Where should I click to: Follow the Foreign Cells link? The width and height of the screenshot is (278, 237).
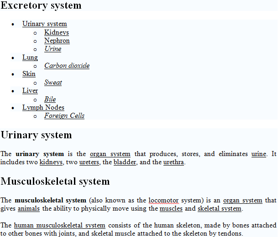tap(64, 116)
